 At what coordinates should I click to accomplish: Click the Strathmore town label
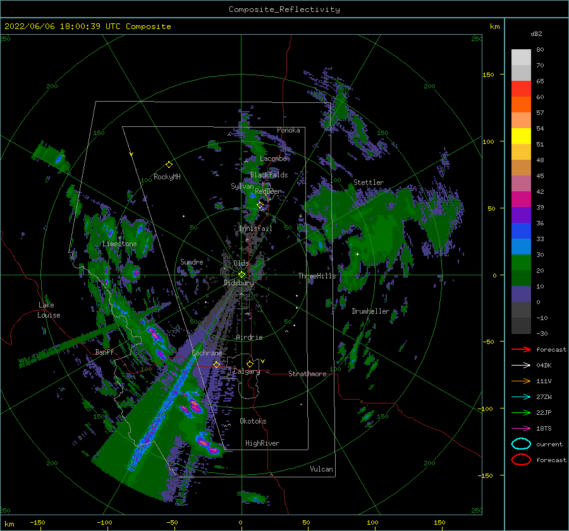[x=307, y=374]
